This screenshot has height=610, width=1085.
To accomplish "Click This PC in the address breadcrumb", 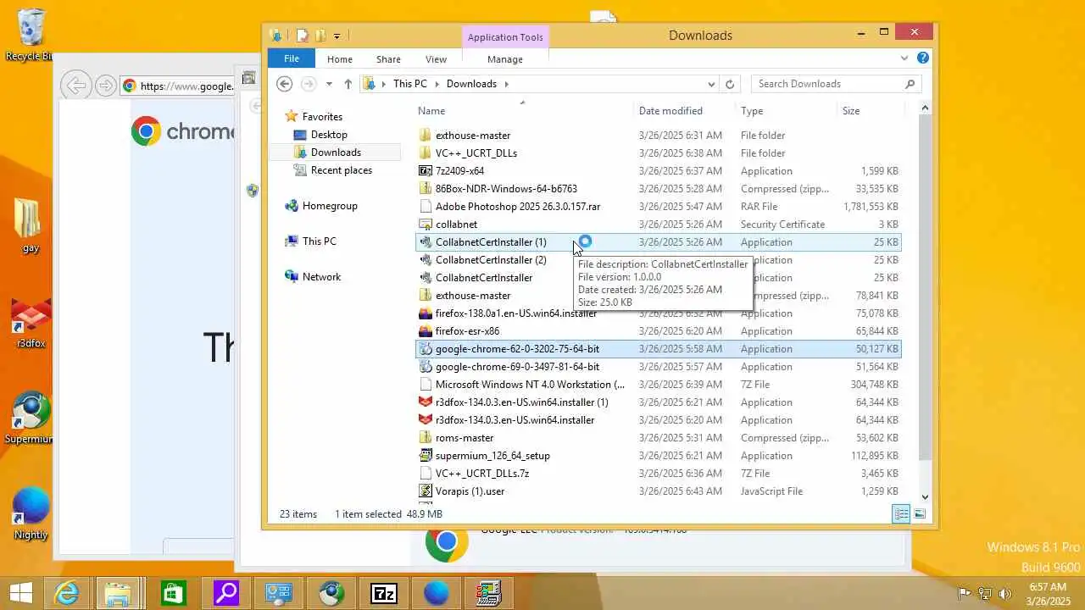I will [x=410, y=84].
